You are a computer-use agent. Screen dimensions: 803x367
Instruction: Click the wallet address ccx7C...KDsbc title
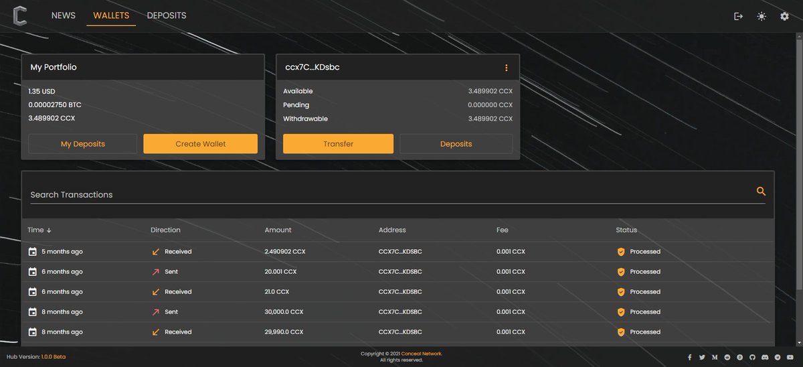click(x=313, y=68)
